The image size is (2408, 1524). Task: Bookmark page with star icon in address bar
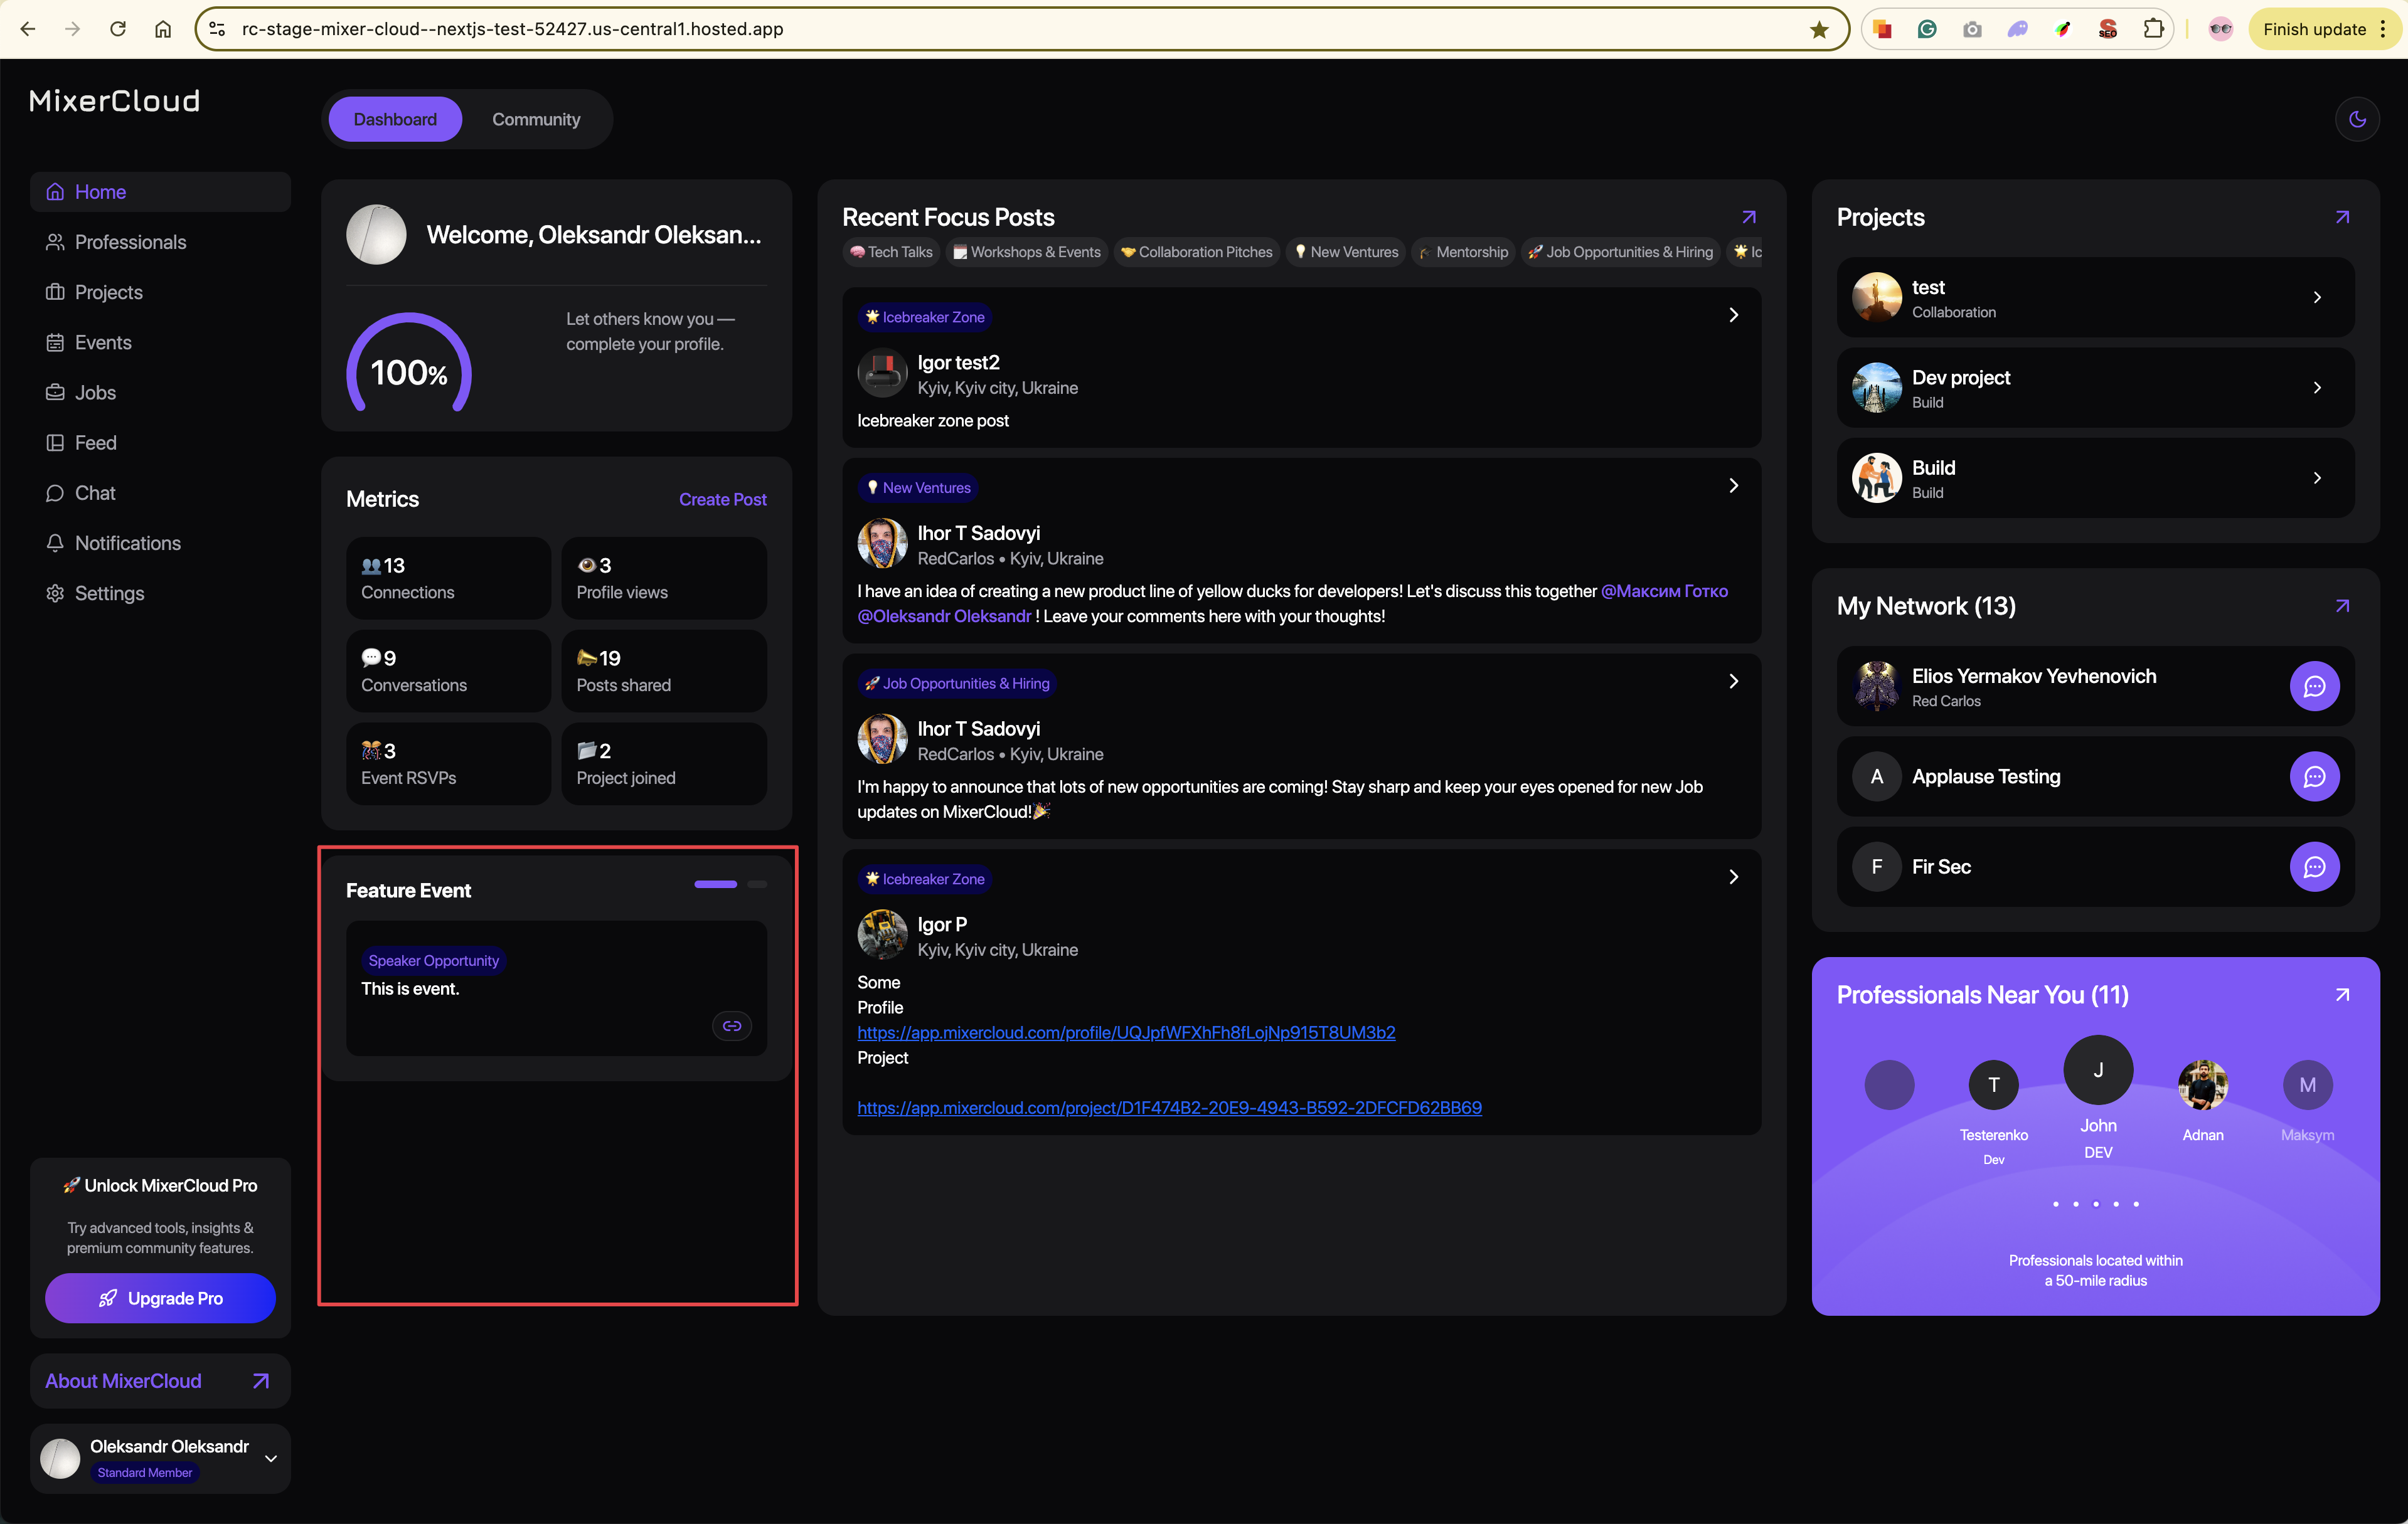[x=1819, y=29]
